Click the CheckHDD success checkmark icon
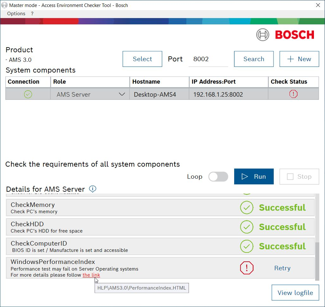This screenshot has height=307, width=325. [x=247, y=227]
